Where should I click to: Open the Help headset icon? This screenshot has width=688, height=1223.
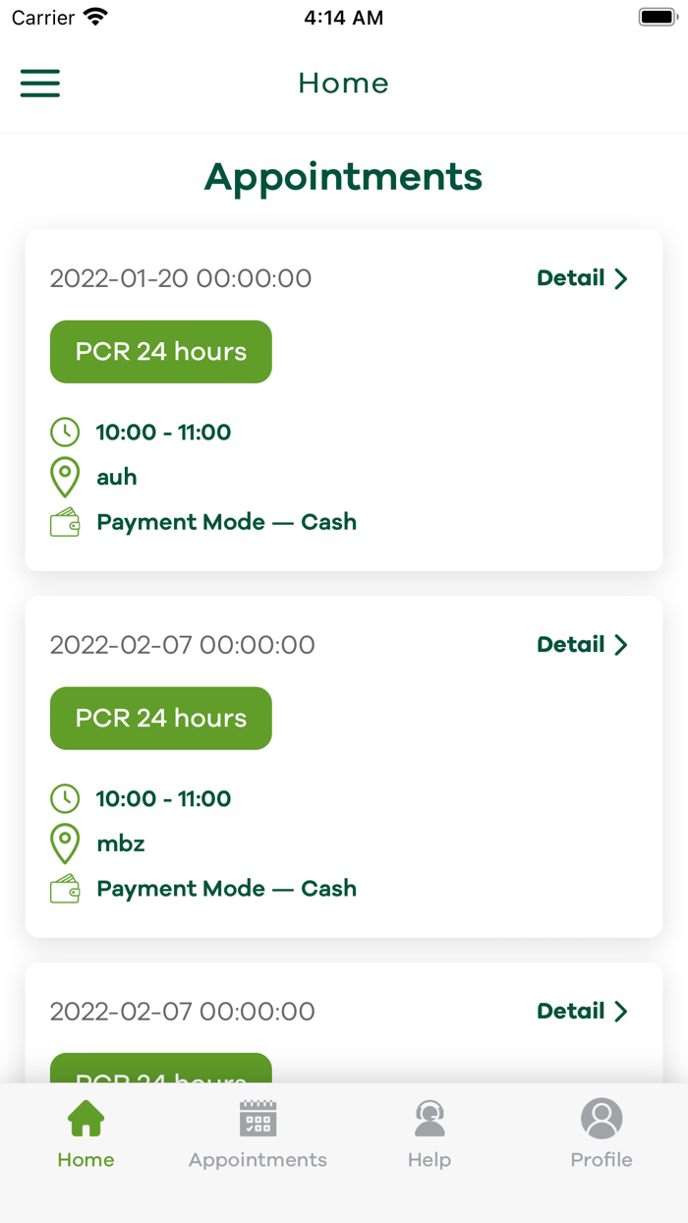point(430,1119)
